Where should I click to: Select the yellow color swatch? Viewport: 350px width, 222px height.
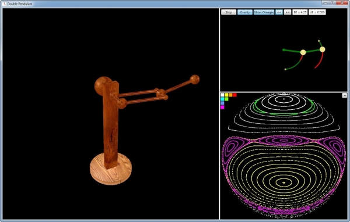(x=226, y=95)
